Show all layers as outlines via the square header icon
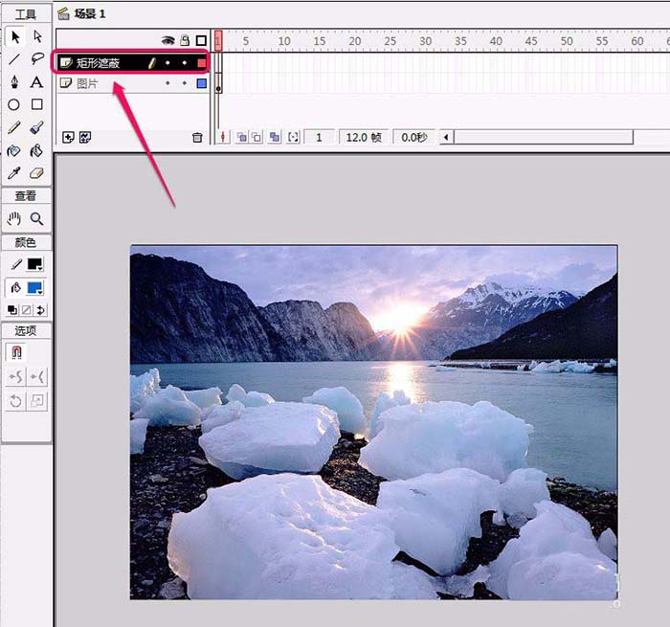This screenshot has height=627, width=670. point(201,40)
